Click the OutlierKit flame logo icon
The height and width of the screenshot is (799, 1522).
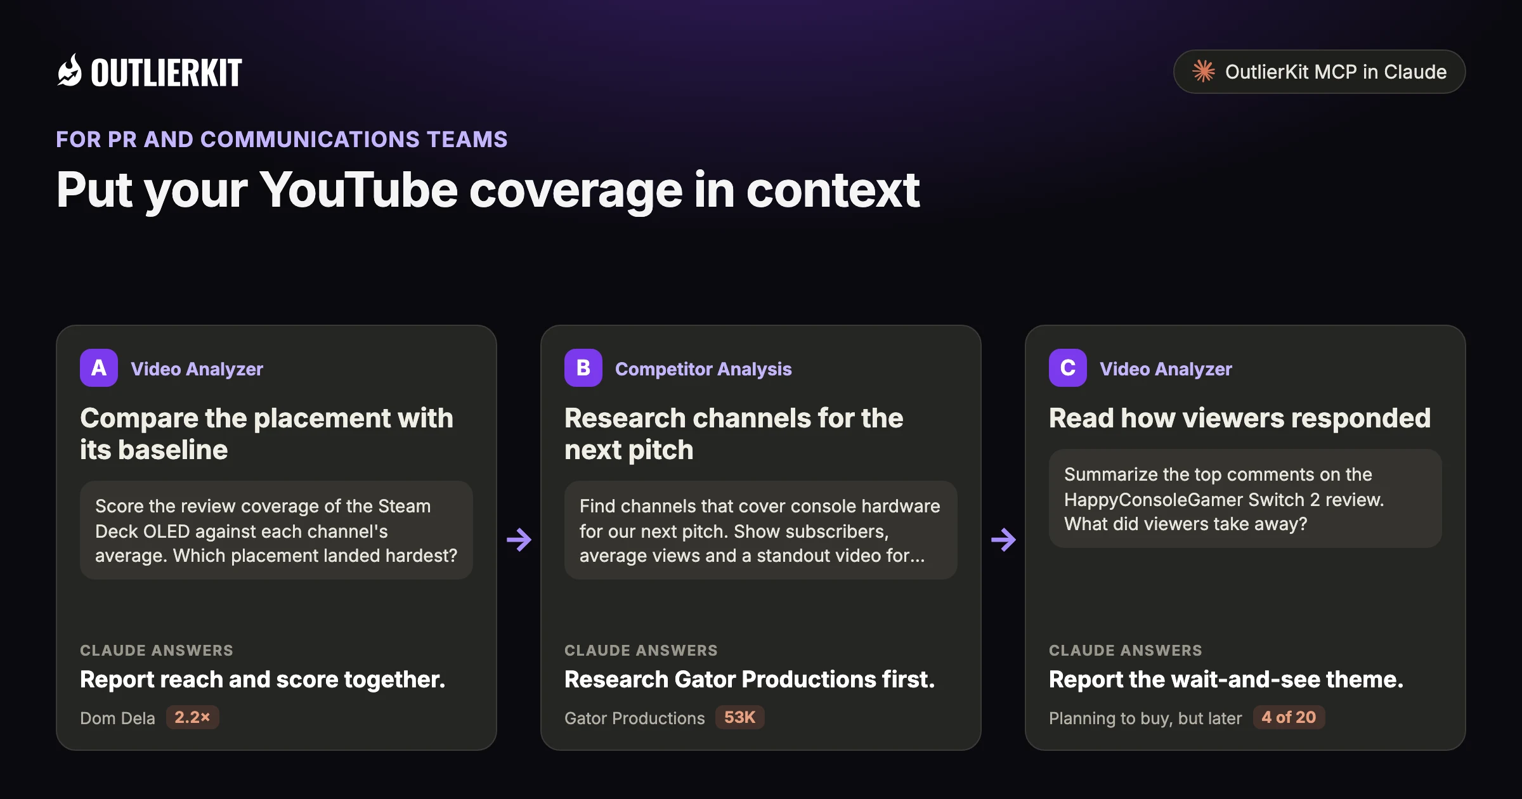click(70, 70)
